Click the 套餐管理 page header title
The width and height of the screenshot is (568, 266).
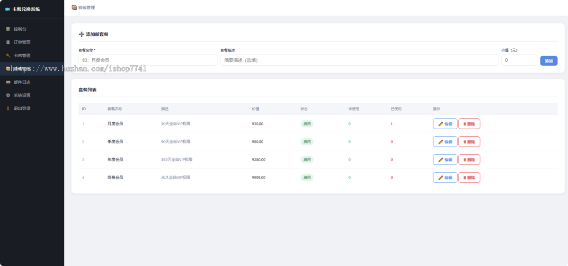tap(87, 8)
